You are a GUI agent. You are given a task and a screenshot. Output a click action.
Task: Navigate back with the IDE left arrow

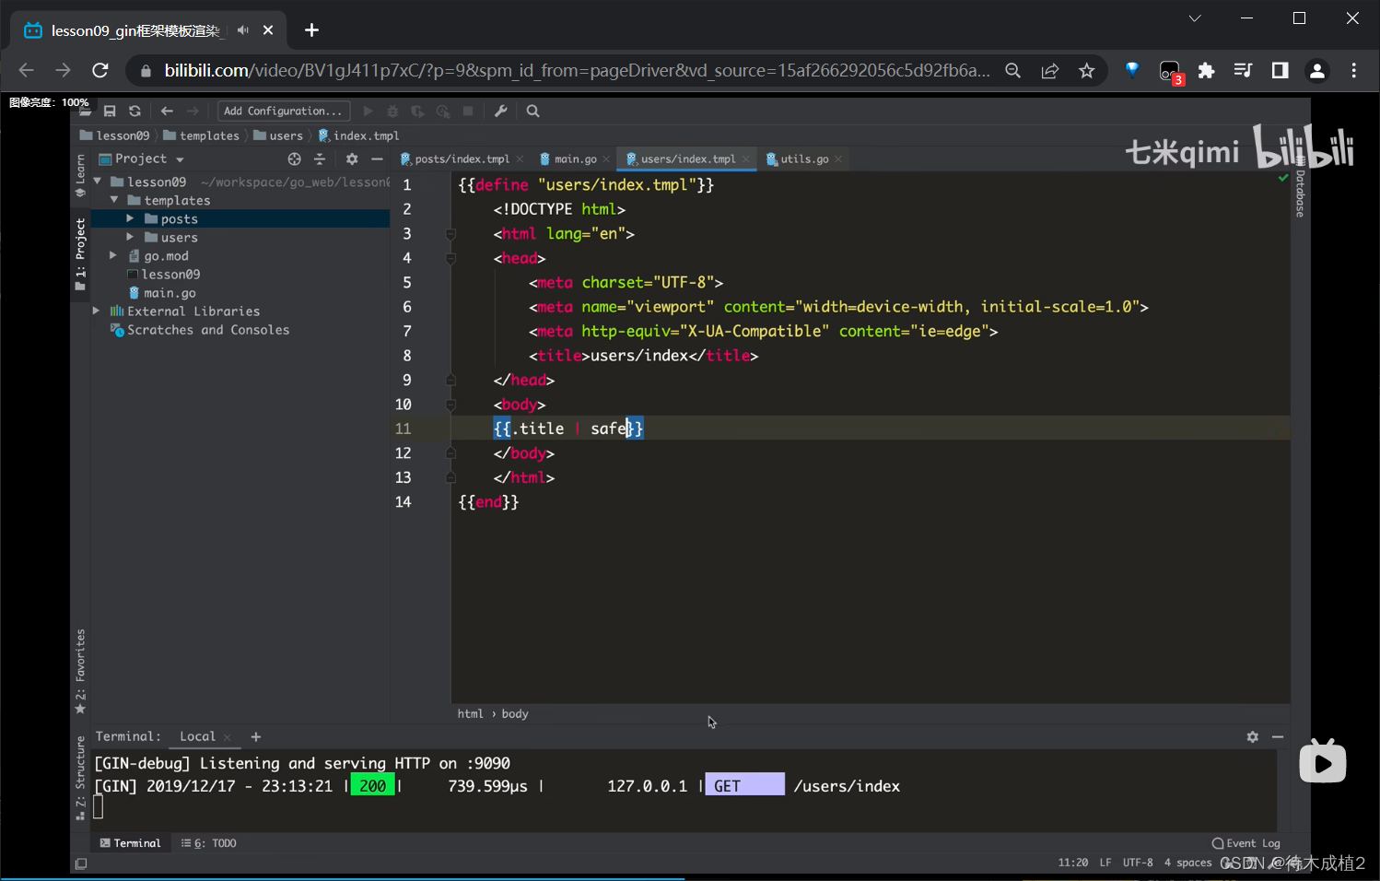click(167, 112)
